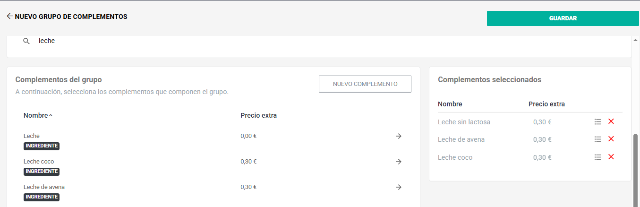Viewport: 640px width, 207px height.
Task: Click the NUEVO COMPLEMENTO button
Action: (x=365, y=84)
